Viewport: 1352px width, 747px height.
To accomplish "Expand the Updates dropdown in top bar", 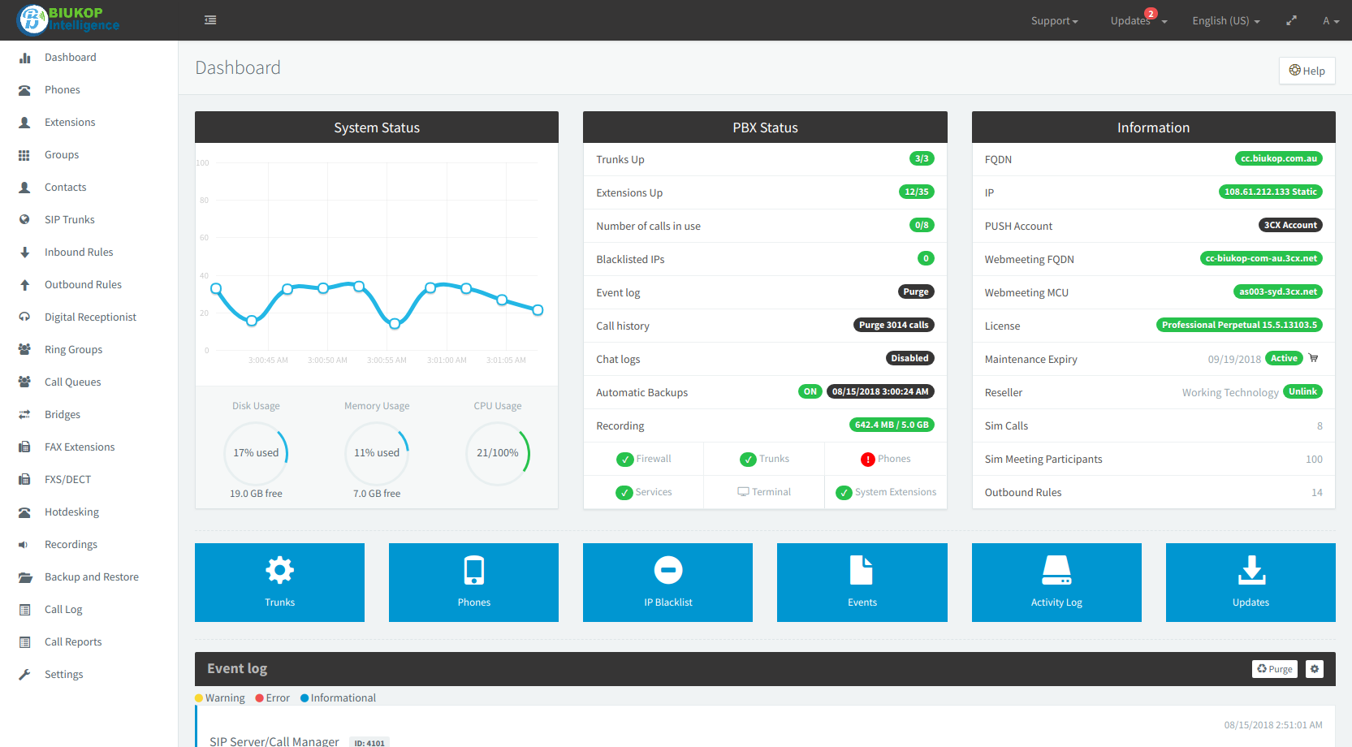I will (x=1138, y=21).
